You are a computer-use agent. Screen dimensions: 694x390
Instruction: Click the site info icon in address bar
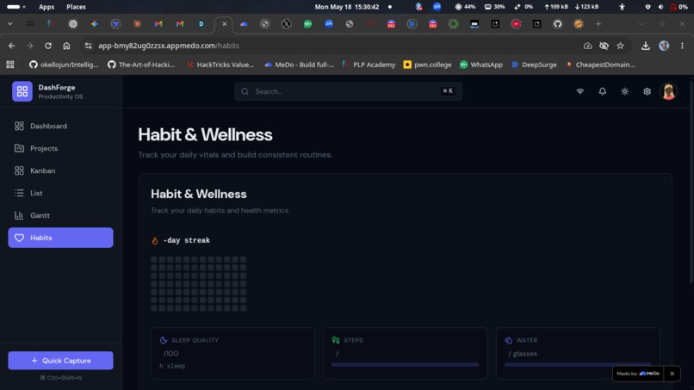pyautogui.click(x=89, y=46)
